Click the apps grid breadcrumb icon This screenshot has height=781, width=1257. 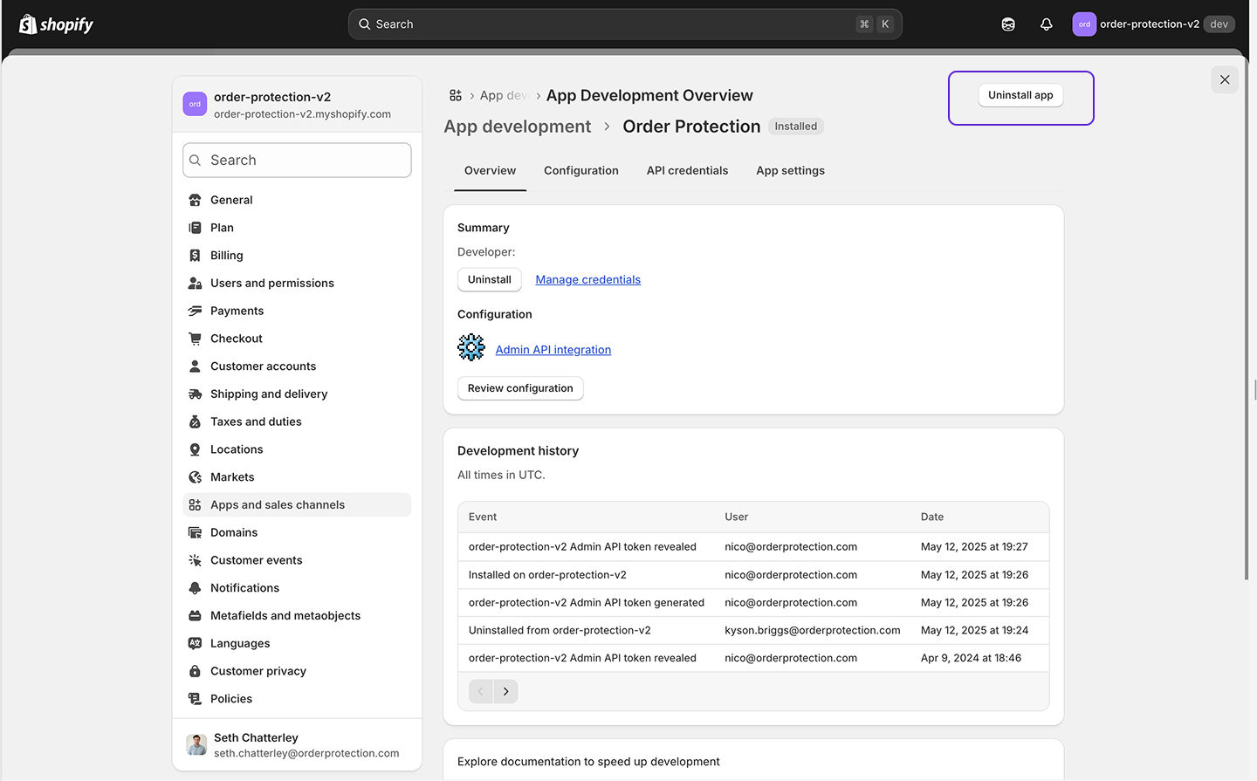456,95
